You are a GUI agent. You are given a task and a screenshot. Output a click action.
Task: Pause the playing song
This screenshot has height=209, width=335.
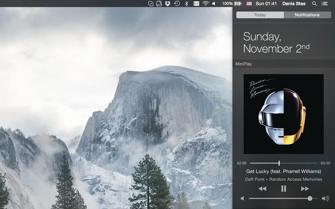click(284, 189)
